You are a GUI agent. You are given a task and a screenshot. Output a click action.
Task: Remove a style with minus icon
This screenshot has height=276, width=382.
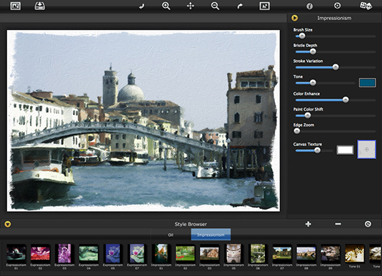338,224
